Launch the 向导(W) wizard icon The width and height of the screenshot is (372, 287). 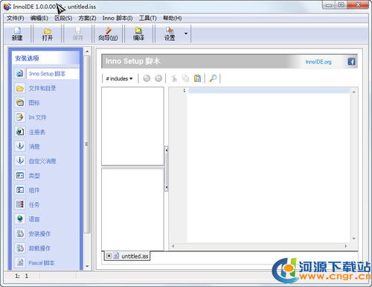coord(108,34)
